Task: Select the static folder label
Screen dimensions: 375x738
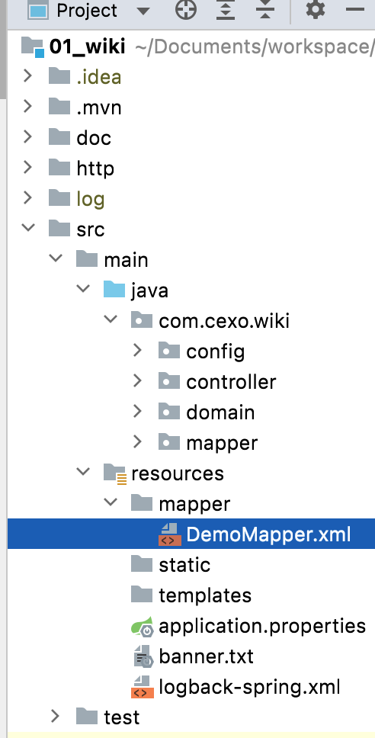Action: click(184, 565)
